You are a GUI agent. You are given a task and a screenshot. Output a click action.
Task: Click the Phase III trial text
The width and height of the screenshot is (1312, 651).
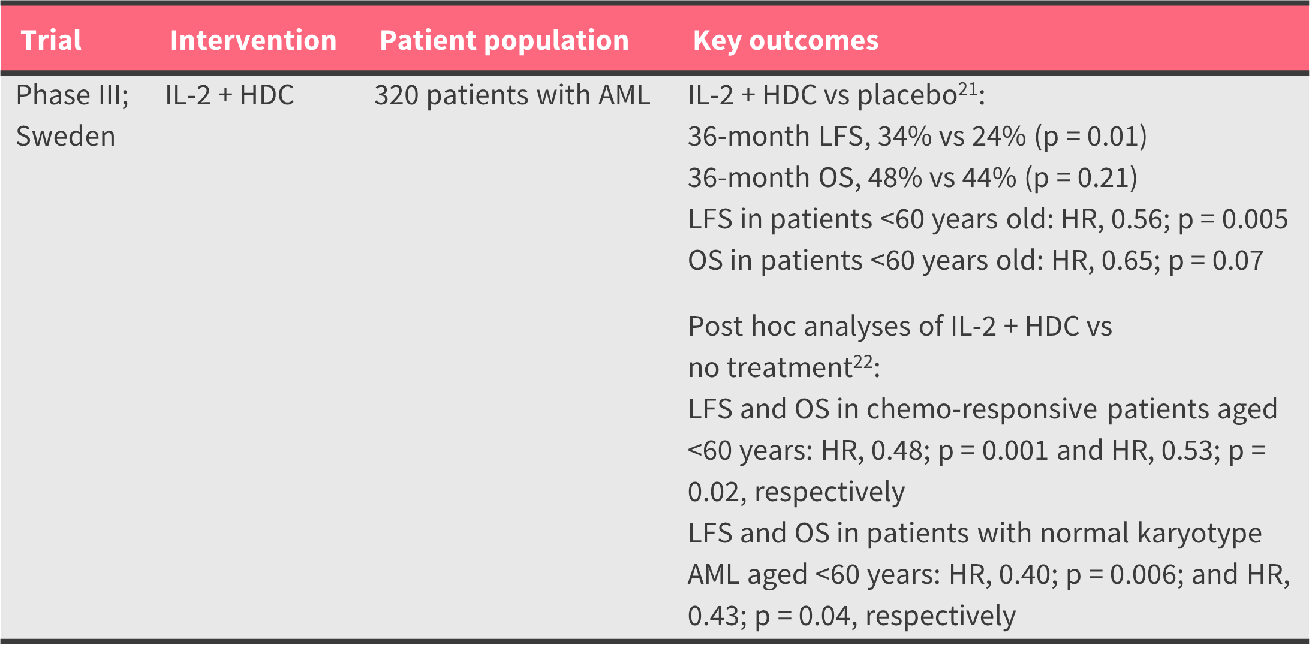pyautogui.click(x=72, y=95)
